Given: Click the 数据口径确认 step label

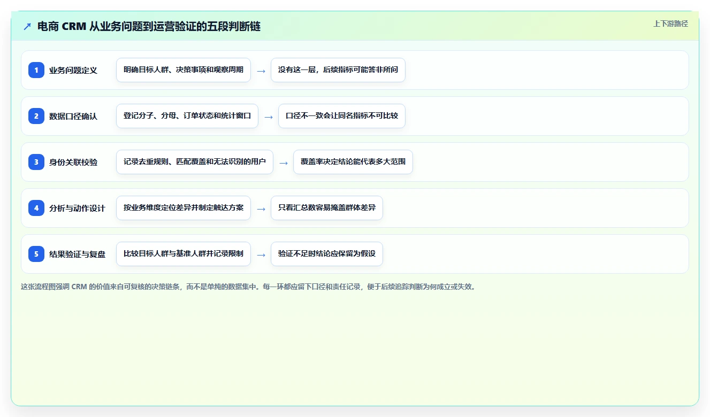Looking at the screenshot, I should point(73,116).
